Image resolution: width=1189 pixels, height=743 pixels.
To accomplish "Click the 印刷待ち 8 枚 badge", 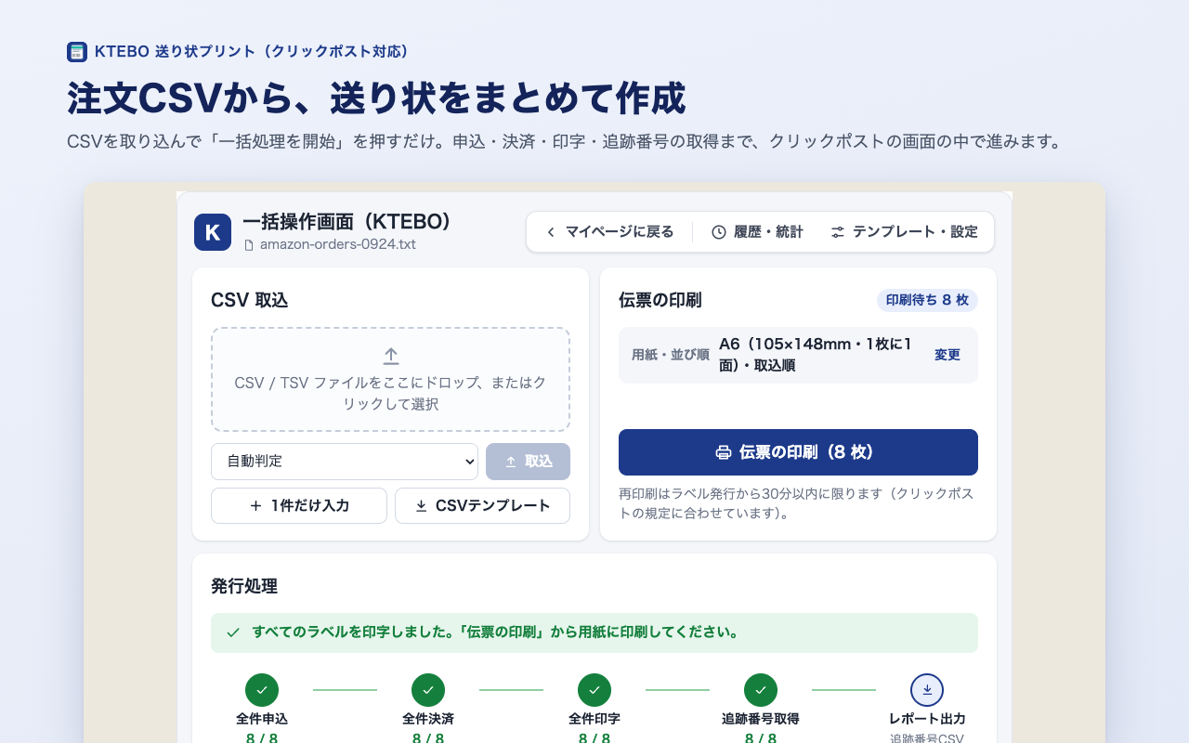I will 927,300.
